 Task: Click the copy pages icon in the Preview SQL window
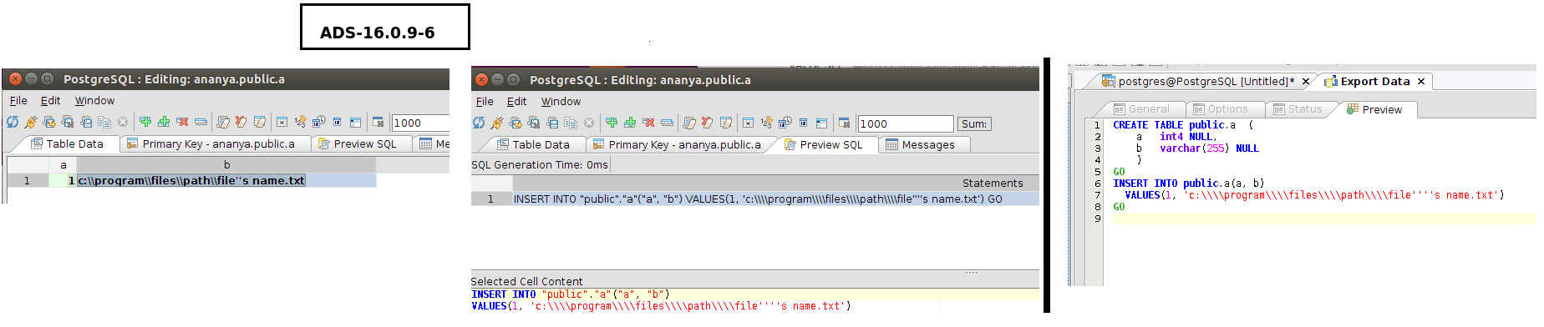pos(571,123)
